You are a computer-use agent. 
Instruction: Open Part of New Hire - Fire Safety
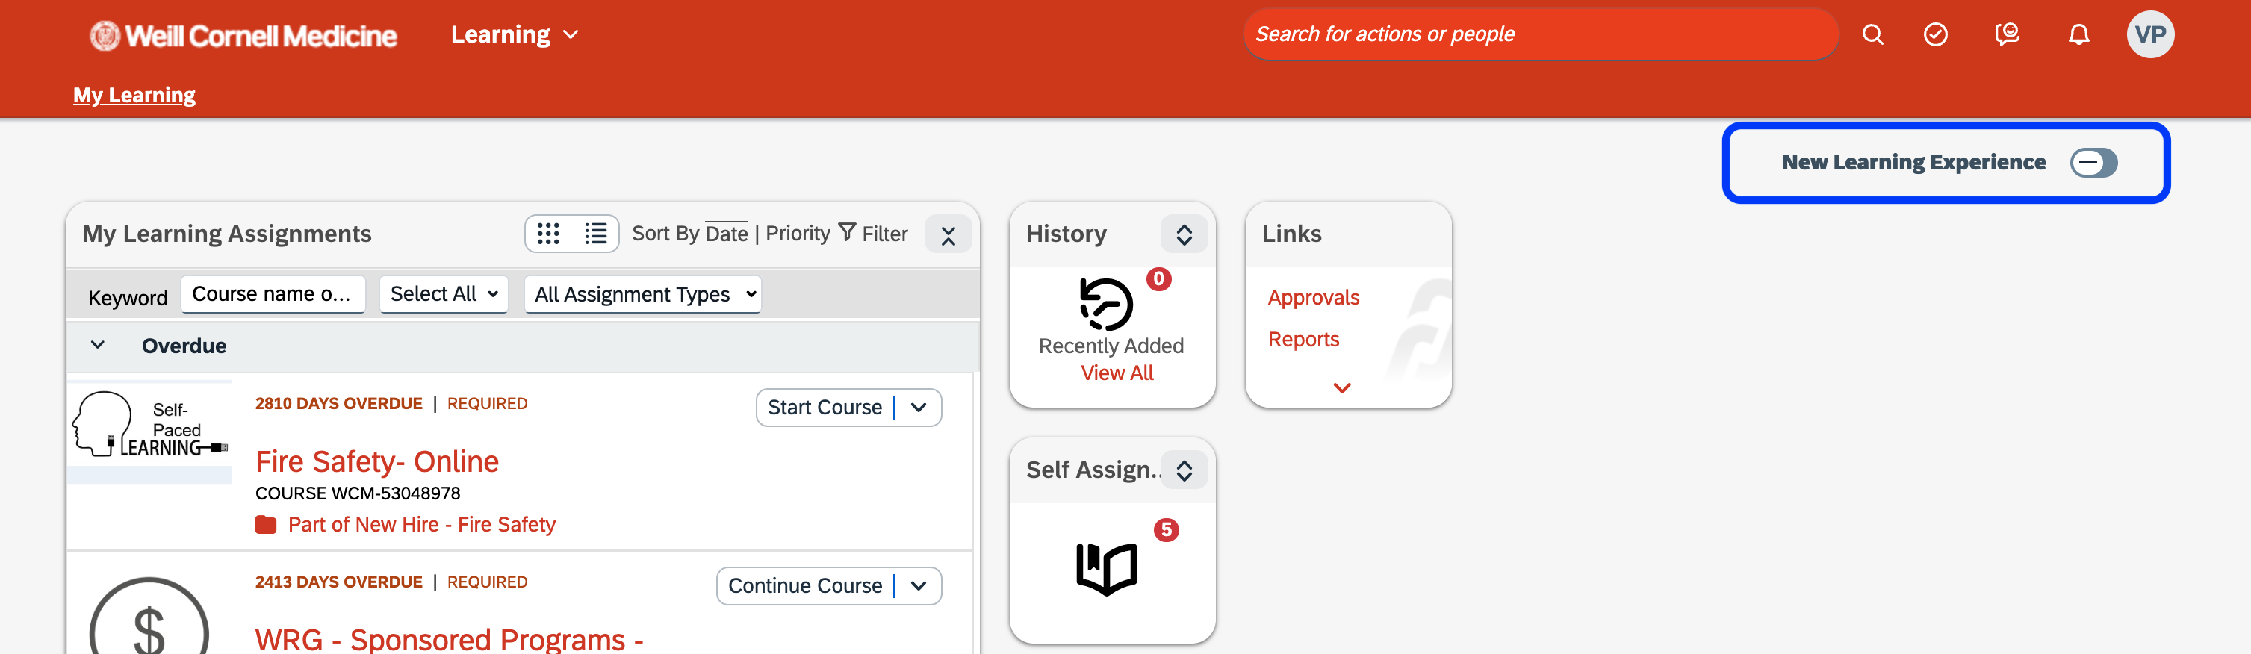coord(421,525)
